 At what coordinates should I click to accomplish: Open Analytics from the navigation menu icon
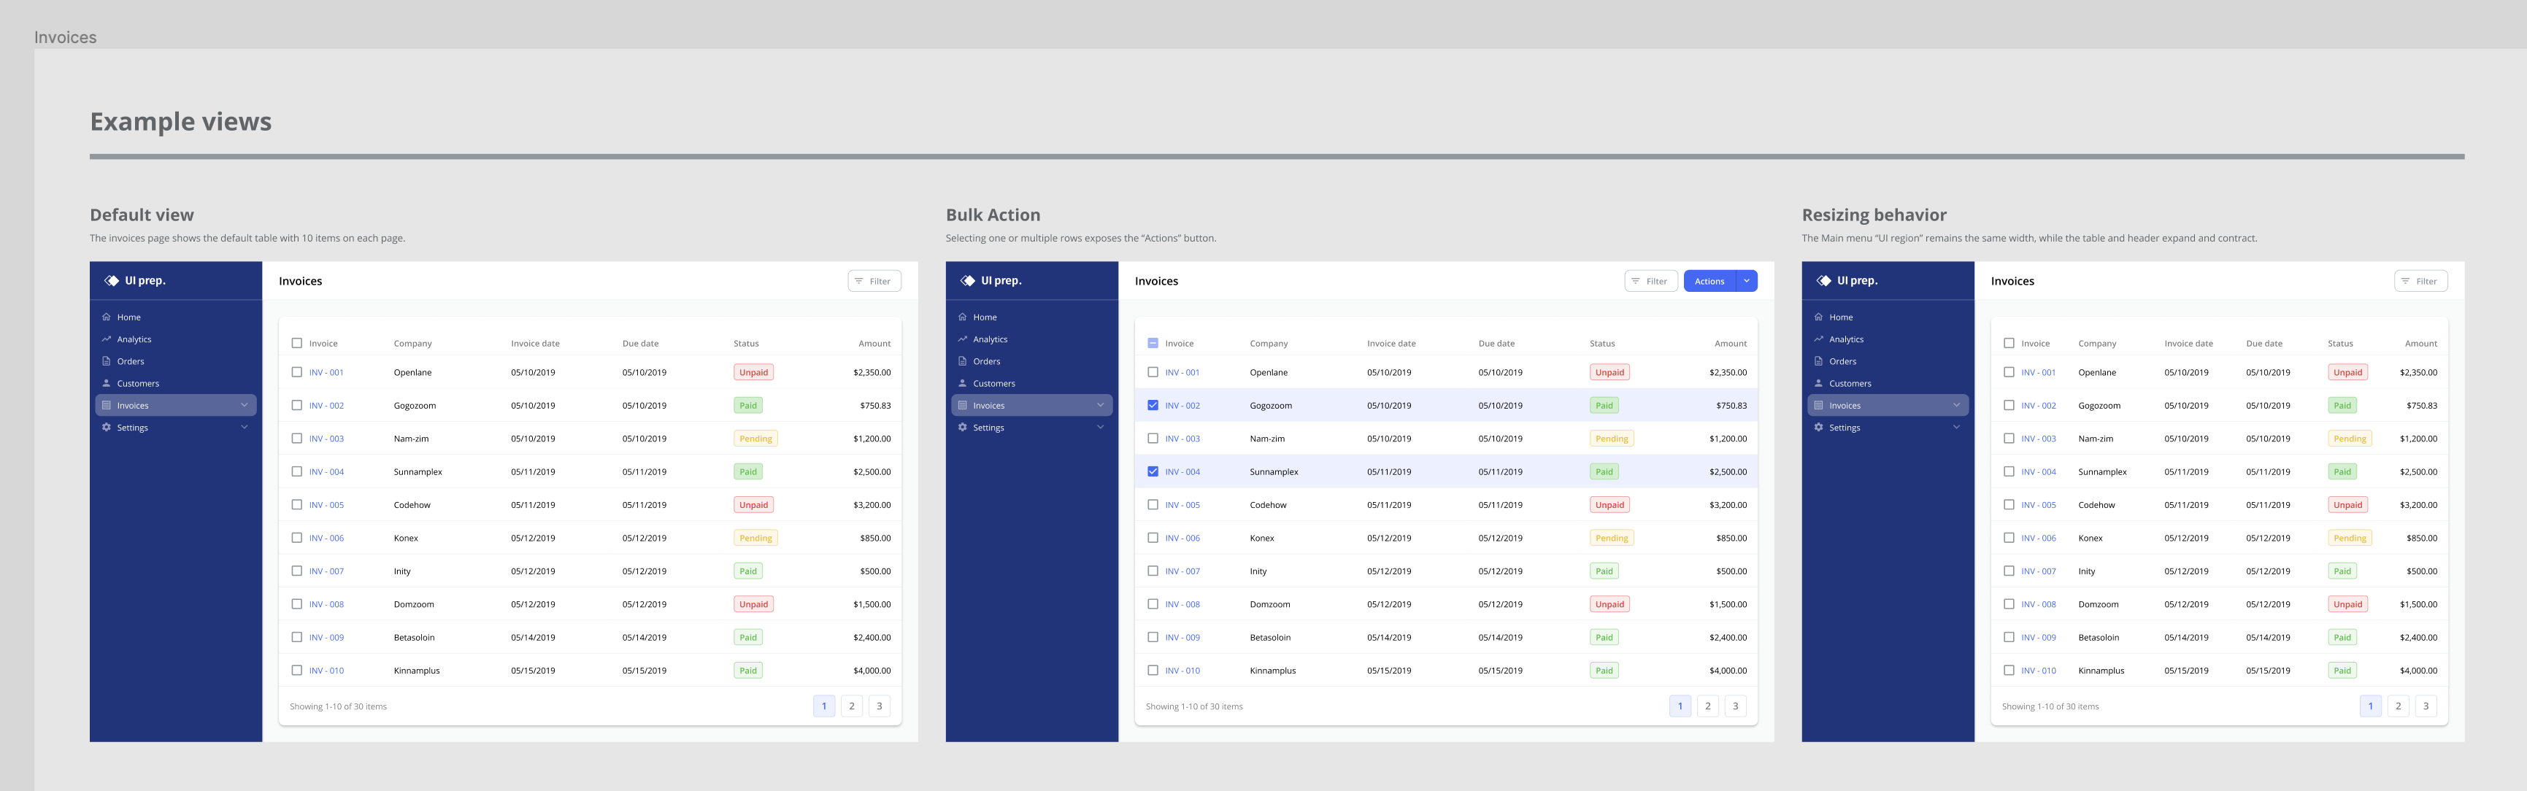point(107,339)
